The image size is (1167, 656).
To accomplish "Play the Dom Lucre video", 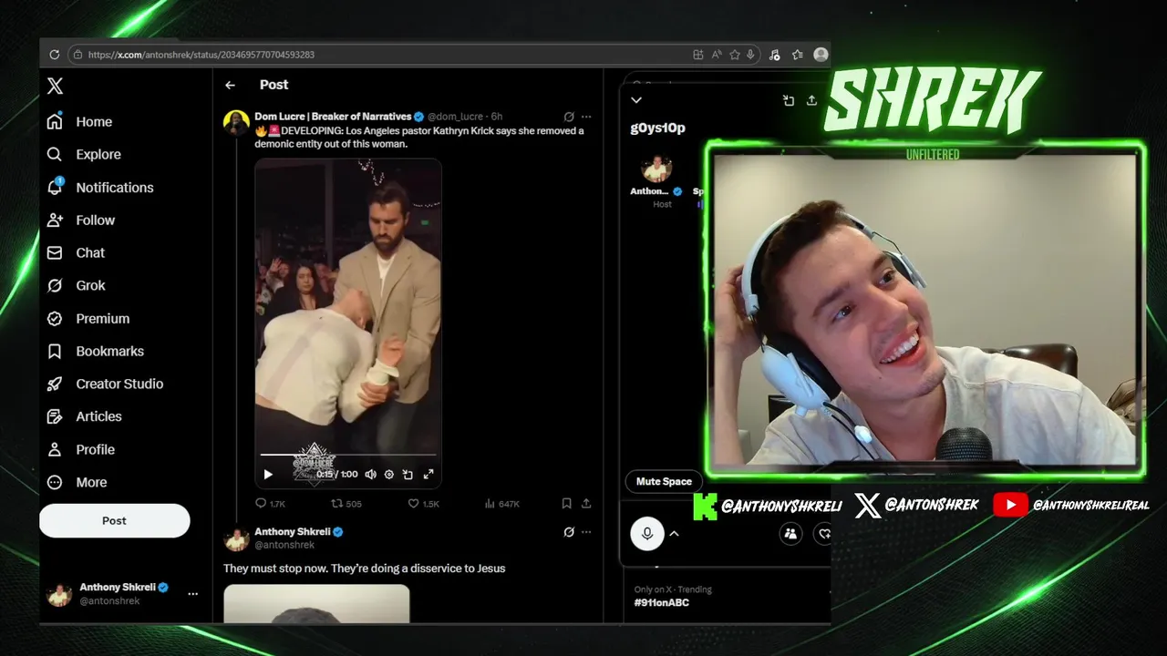I will [x=268, y=475].
